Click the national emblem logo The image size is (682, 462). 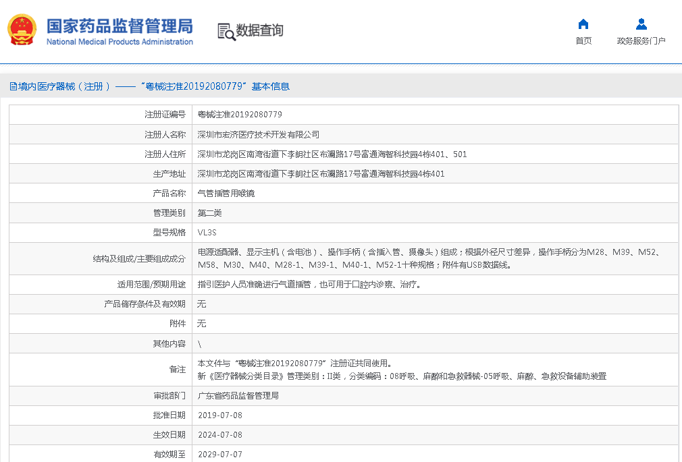(x=22, y=30)
